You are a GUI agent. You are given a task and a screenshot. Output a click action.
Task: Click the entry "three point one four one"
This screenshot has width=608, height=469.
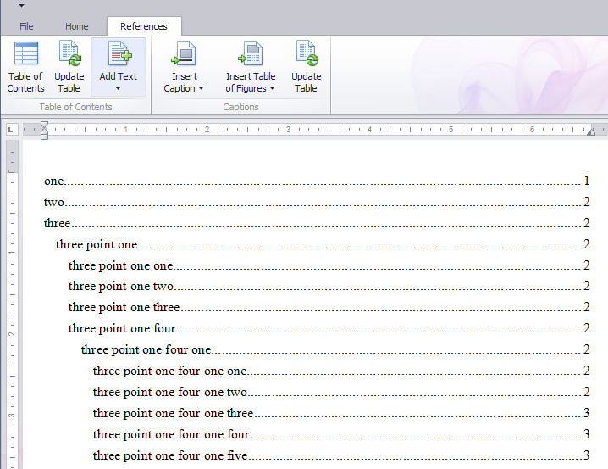pyautogui.click(x=146, y=349)
